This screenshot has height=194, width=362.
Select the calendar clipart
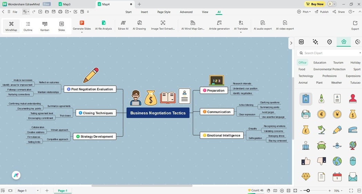point(337,177)
